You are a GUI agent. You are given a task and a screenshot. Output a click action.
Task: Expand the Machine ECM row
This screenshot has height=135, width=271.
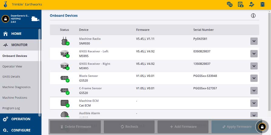(x=254, y=103)
